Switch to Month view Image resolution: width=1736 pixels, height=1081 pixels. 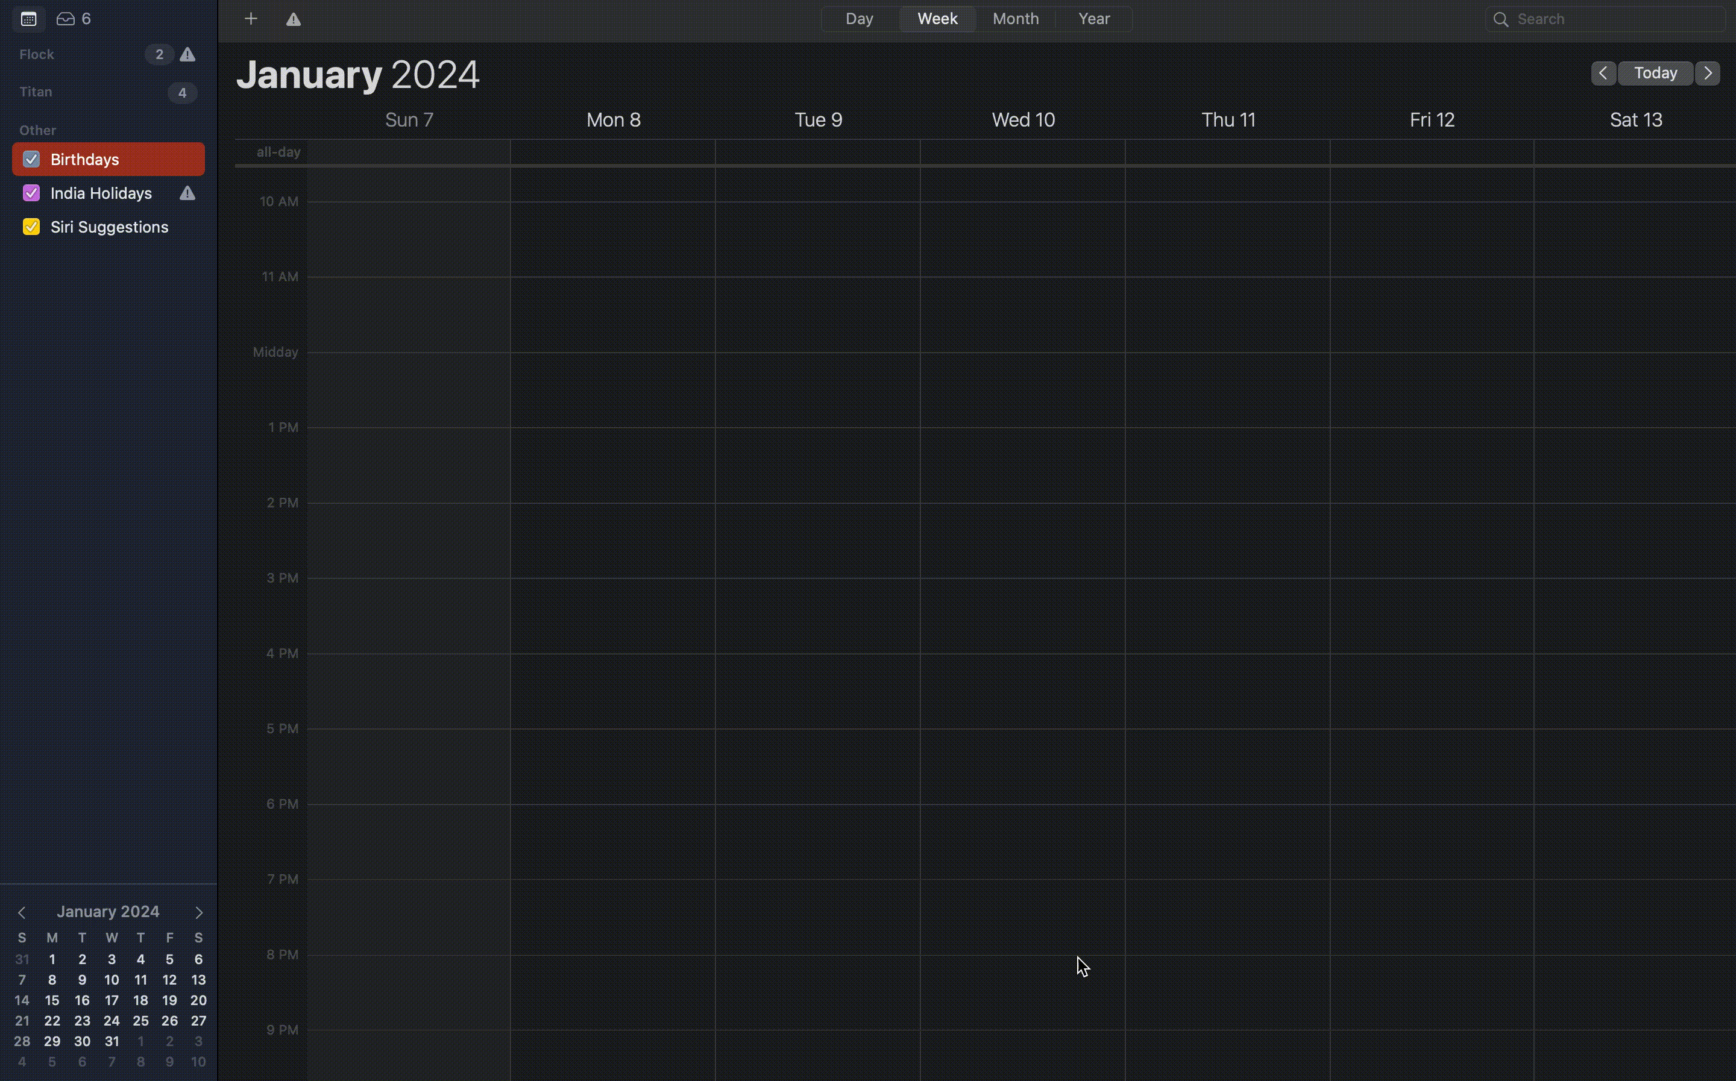[x=1015, y=19]
